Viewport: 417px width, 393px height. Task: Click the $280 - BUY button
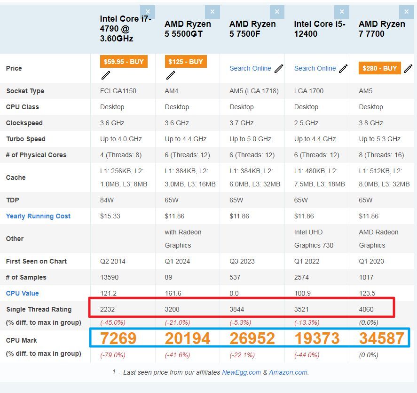coord(380,68)
